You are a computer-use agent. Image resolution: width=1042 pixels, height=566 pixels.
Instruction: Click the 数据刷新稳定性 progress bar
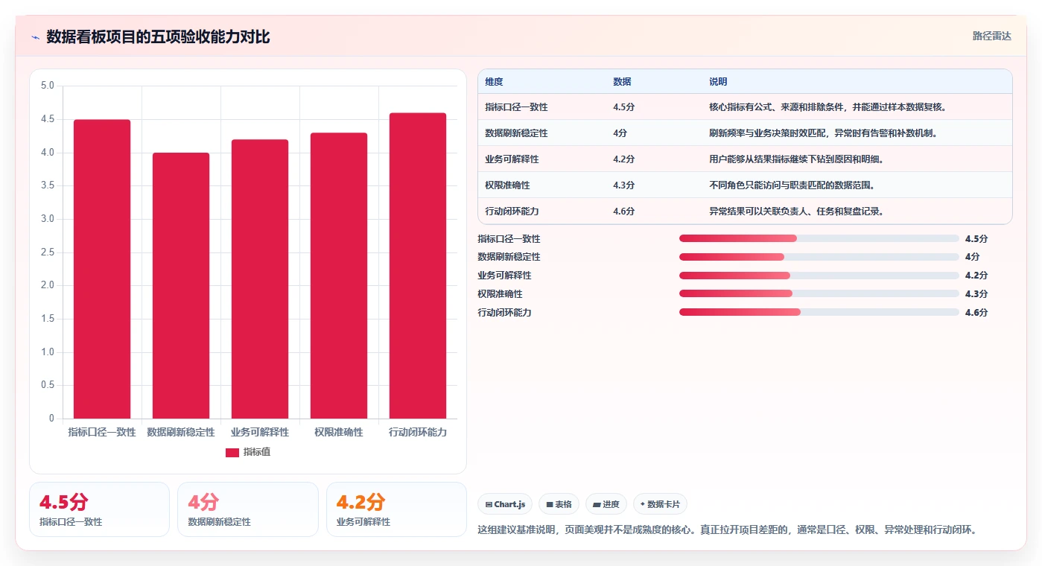point(819,257)
